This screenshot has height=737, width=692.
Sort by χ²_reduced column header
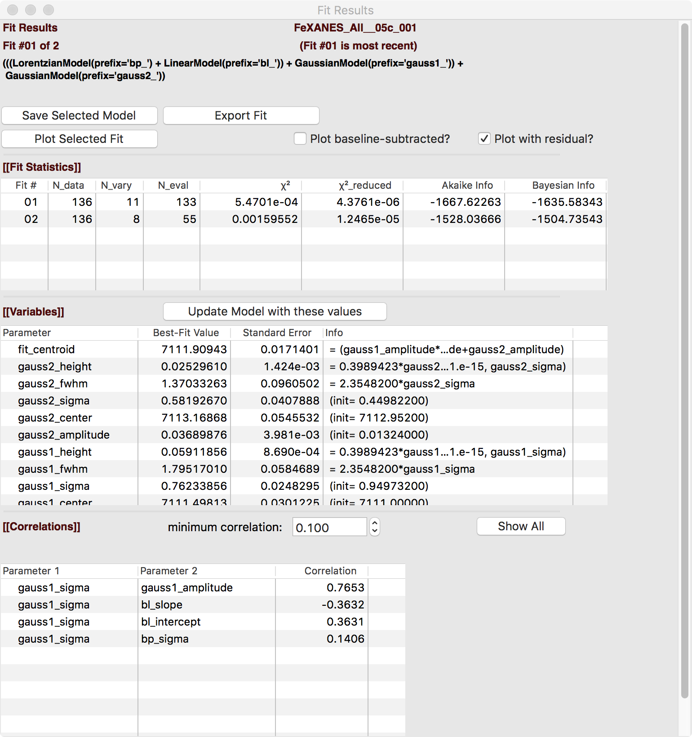click(364, 185)
